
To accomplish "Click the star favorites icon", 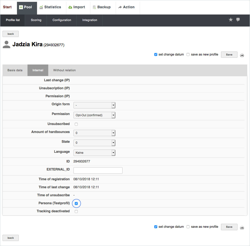I will pyautogui.click(x=230, y=20).
